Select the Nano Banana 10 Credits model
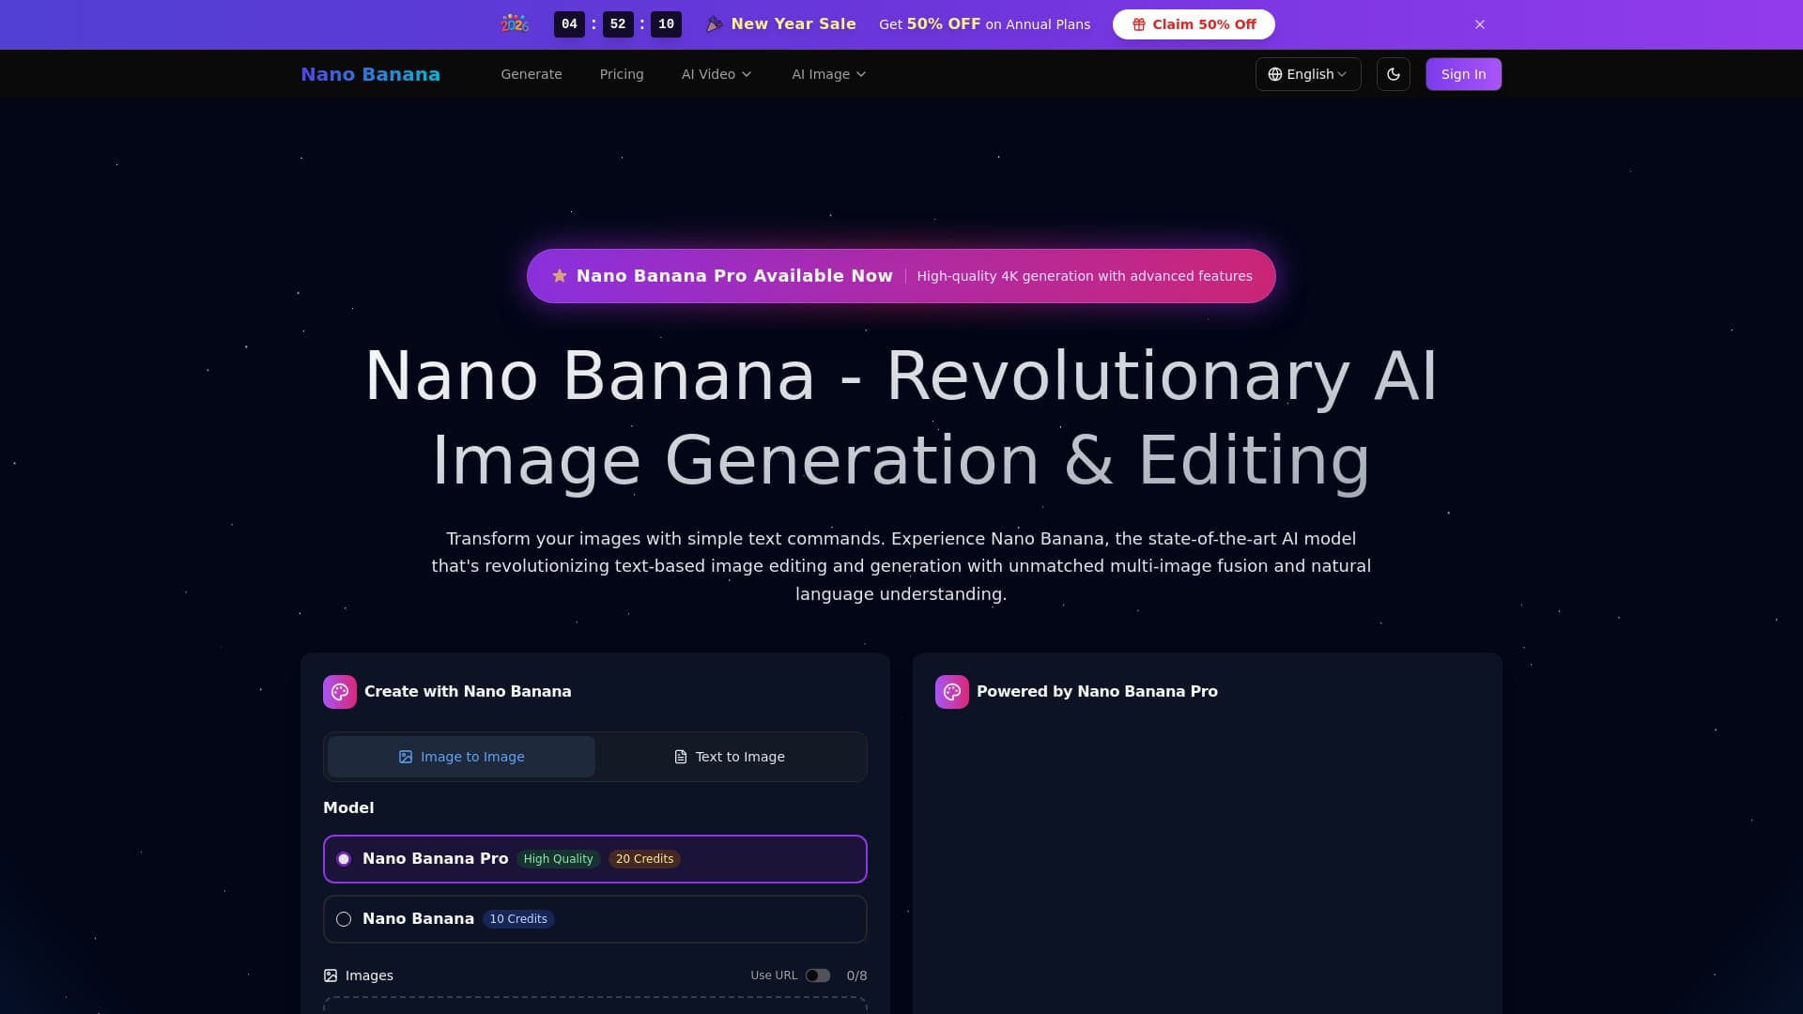Screen dimensions: 1803x1014 [344, 918]
